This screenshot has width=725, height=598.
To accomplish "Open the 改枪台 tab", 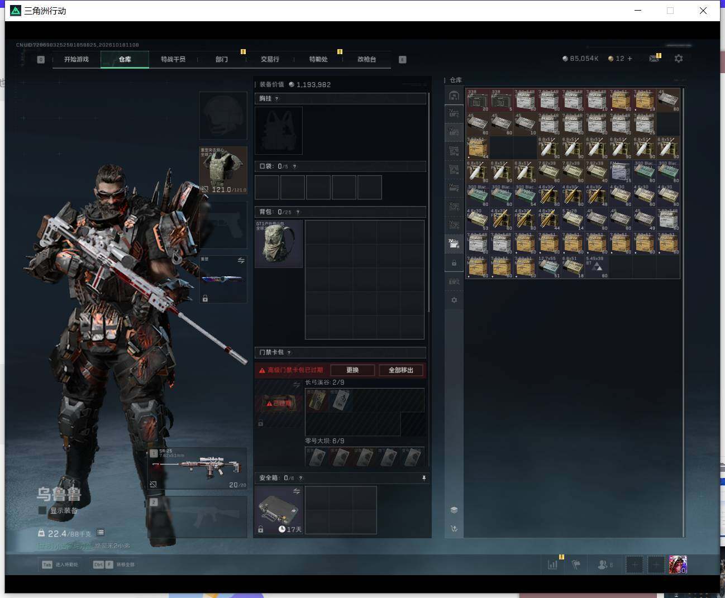I will tap(366, 59).
